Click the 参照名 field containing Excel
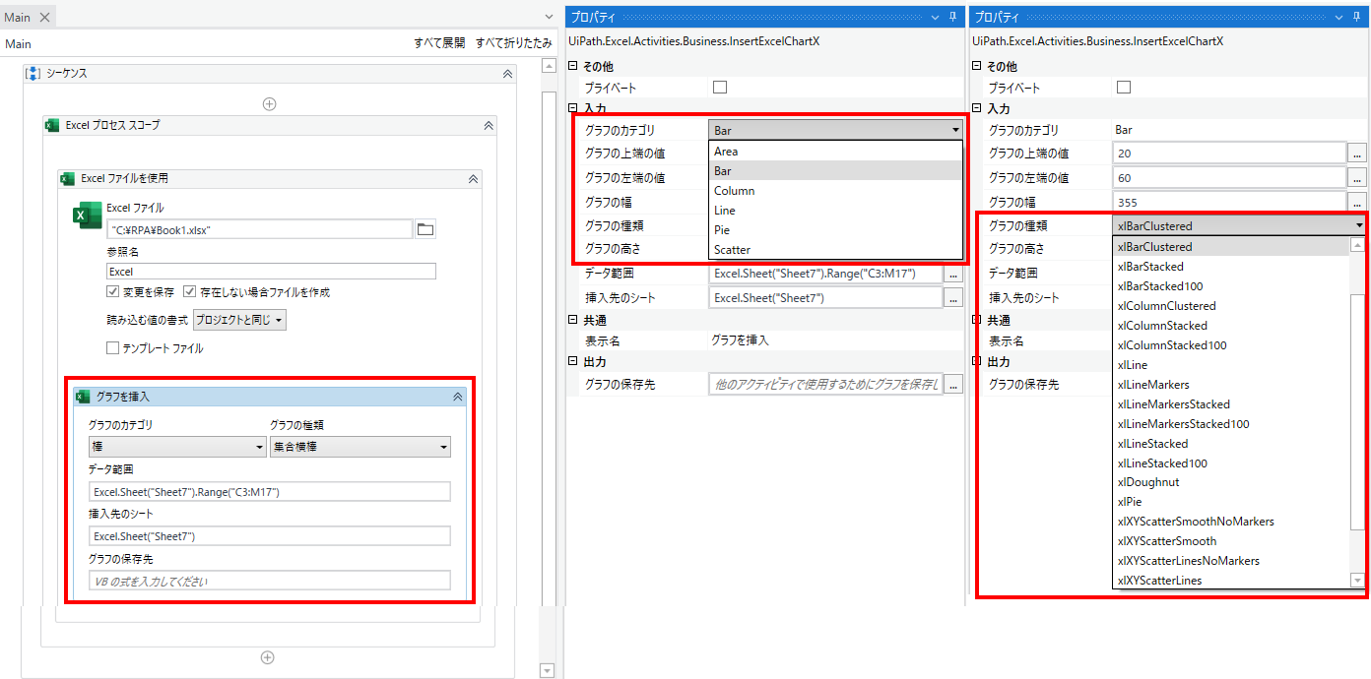Screen dimensions: 1371x679 click(x=271, y=272)
